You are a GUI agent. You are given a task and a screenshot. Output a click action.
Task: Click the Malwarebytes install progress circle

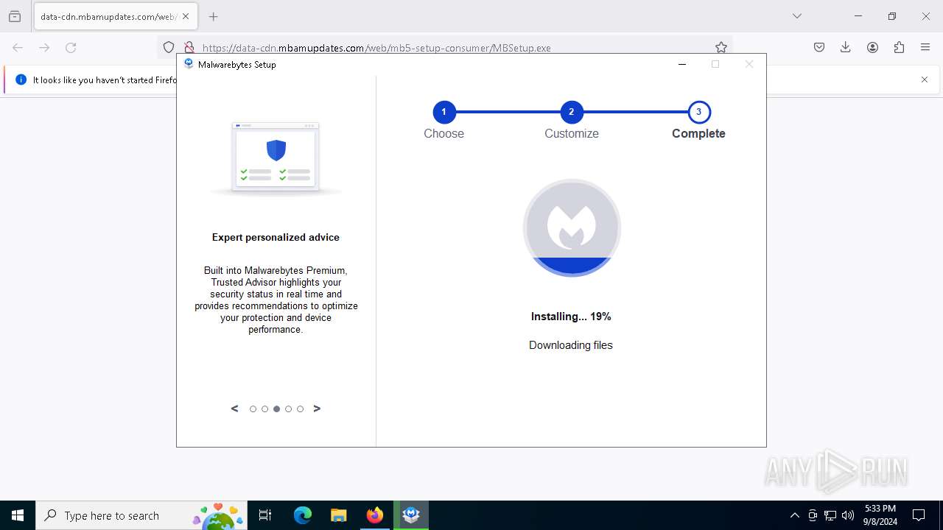[572, 227]
